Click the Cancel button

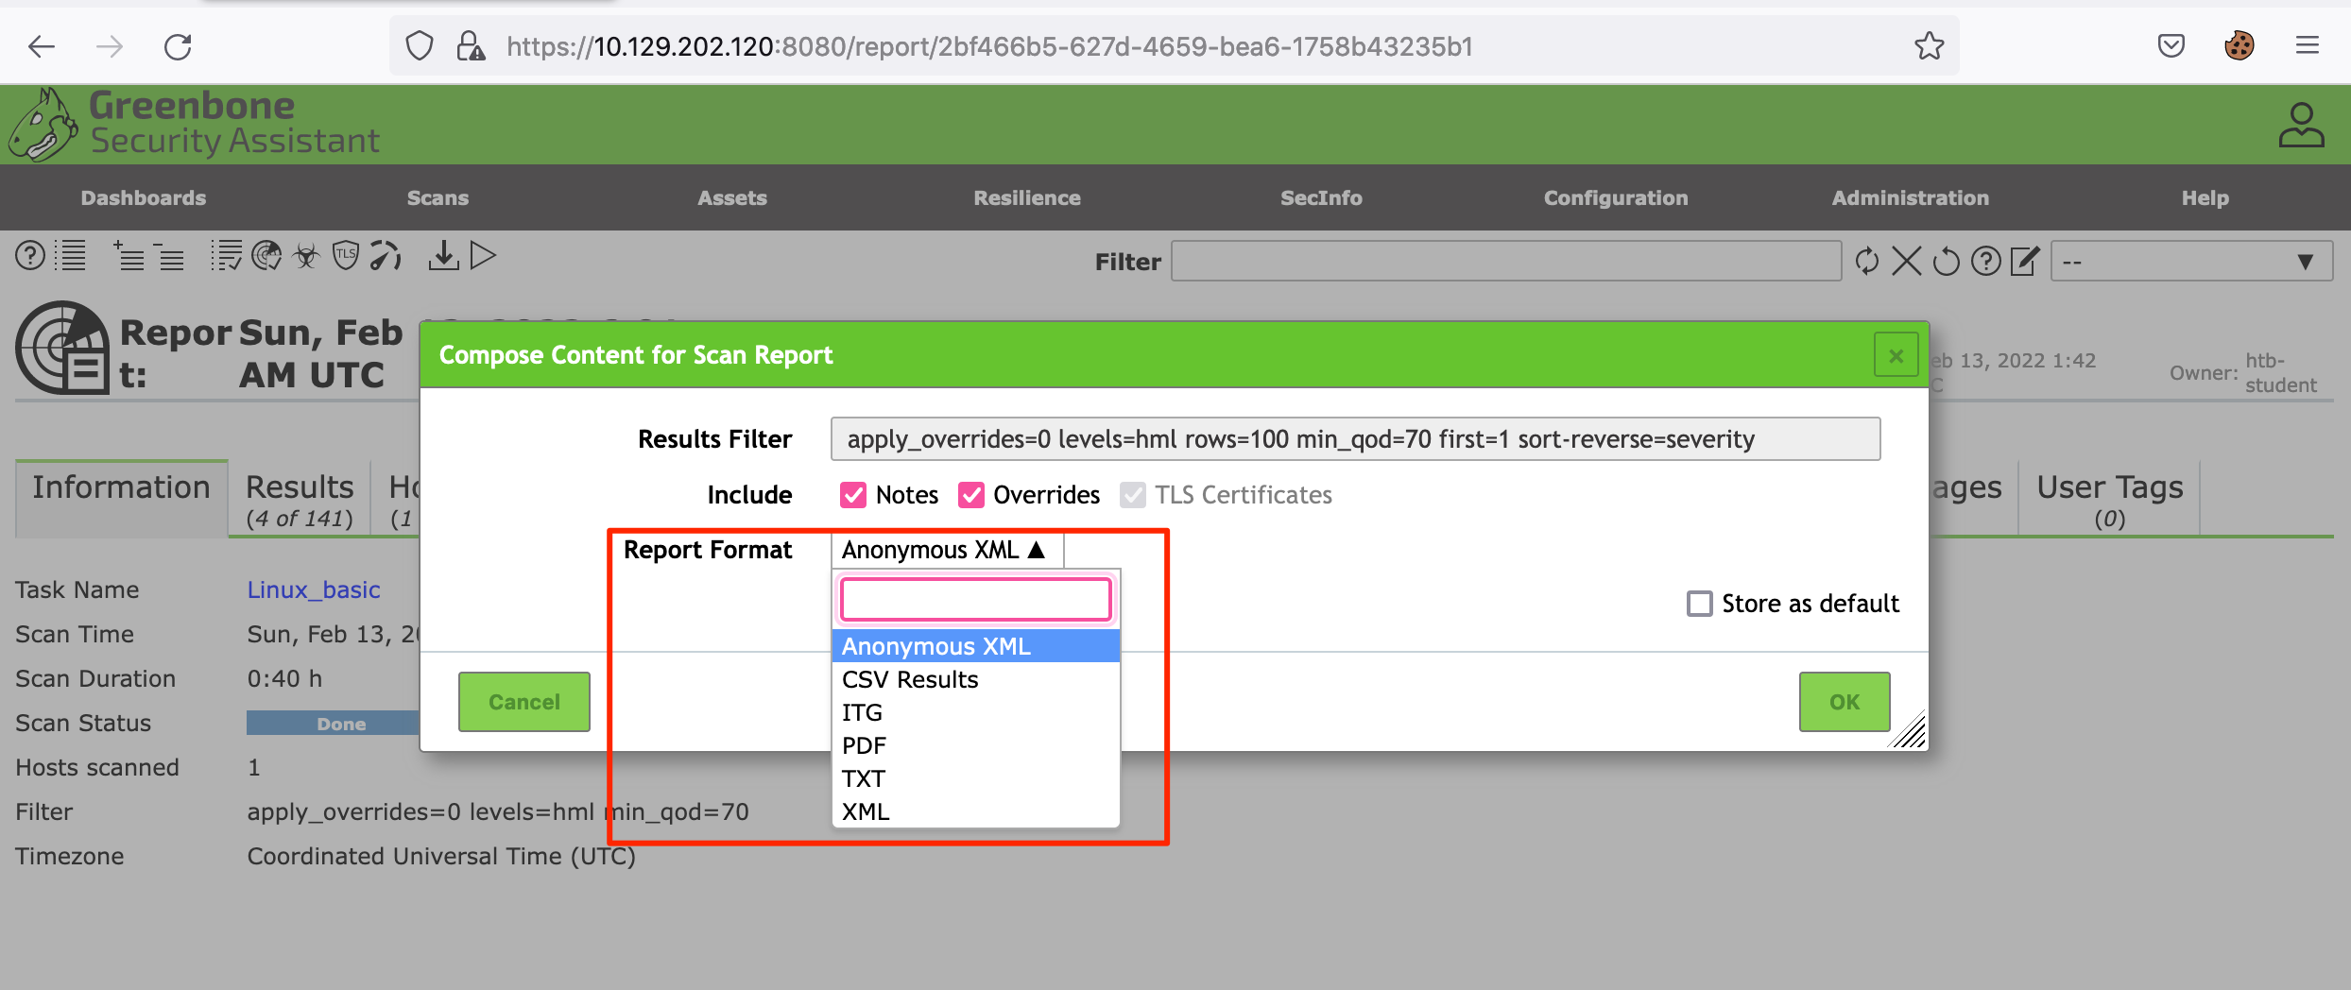(x=524, y=702)
